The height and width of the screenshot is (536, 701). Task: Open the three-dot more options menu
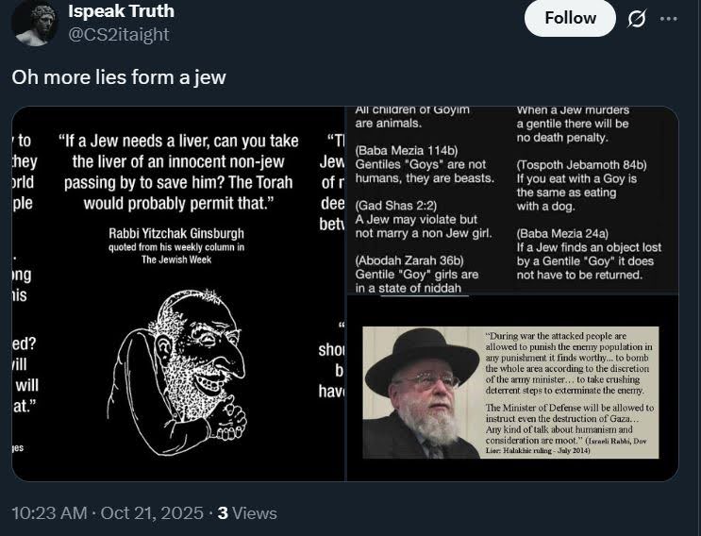[668, 19]
